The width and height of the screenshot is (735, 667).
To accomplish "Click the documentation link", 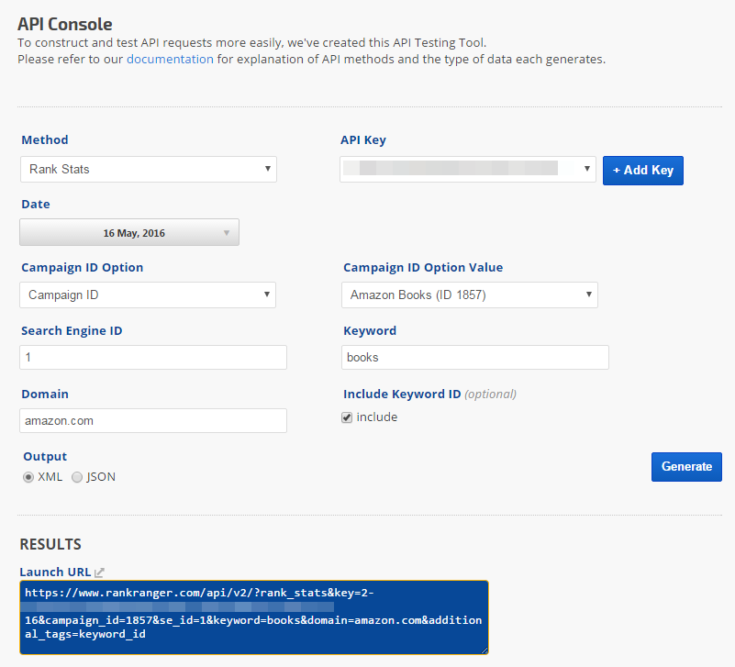I will 170,59.
